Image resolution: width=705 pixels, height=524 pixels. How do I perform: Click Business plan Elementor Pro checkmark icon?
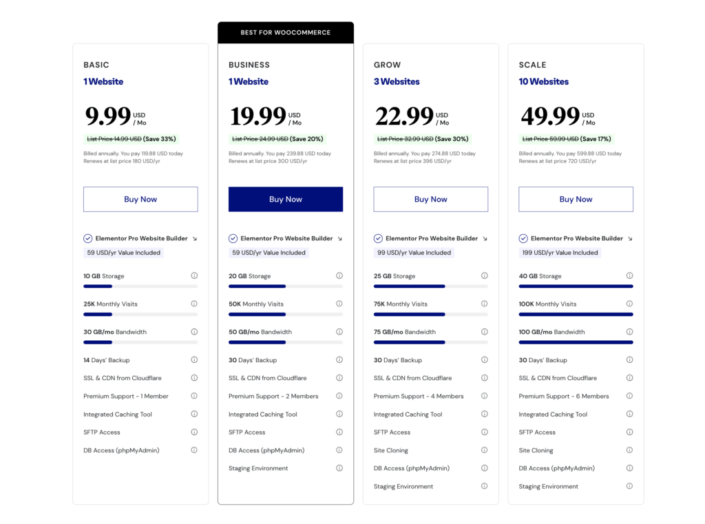pyautogui.click(x=233, y=238)
